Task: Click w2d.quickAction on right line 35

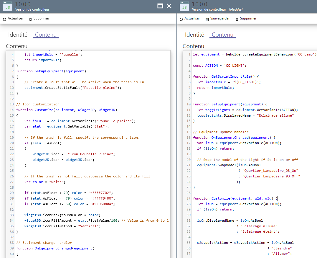Action: (x=212, y=243)
